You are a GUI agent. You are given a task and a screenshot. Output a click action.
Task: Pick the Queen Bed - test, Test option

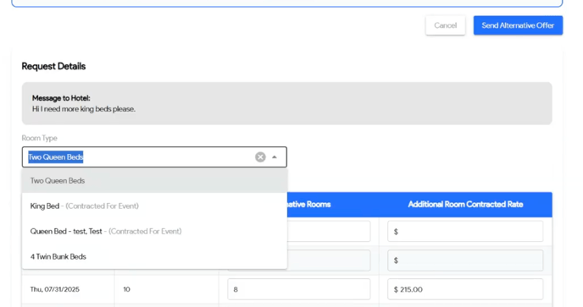[155, 231]
